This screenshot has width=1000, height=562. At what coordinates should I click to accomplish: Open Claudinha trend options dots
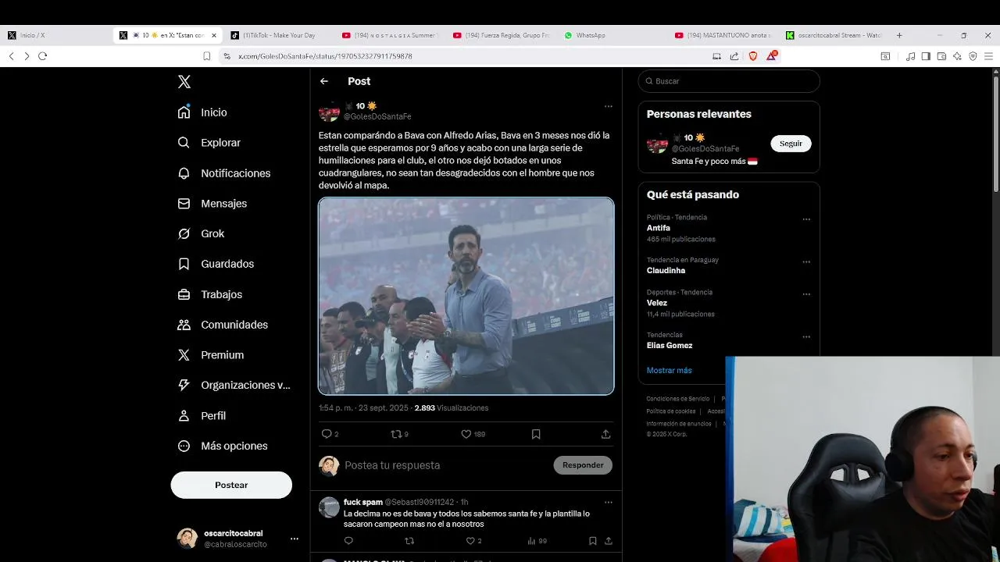pyautogui.click(x=806, y=262)
